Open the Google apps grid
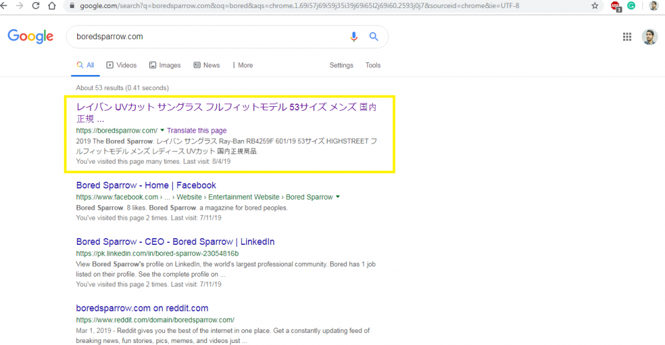The height and width of the screenshot is (345, 665). click(627, 37)
